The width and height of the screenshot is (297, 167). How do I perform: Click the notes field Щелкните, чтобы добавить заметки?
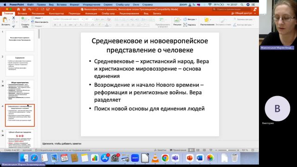click(62, 144)
